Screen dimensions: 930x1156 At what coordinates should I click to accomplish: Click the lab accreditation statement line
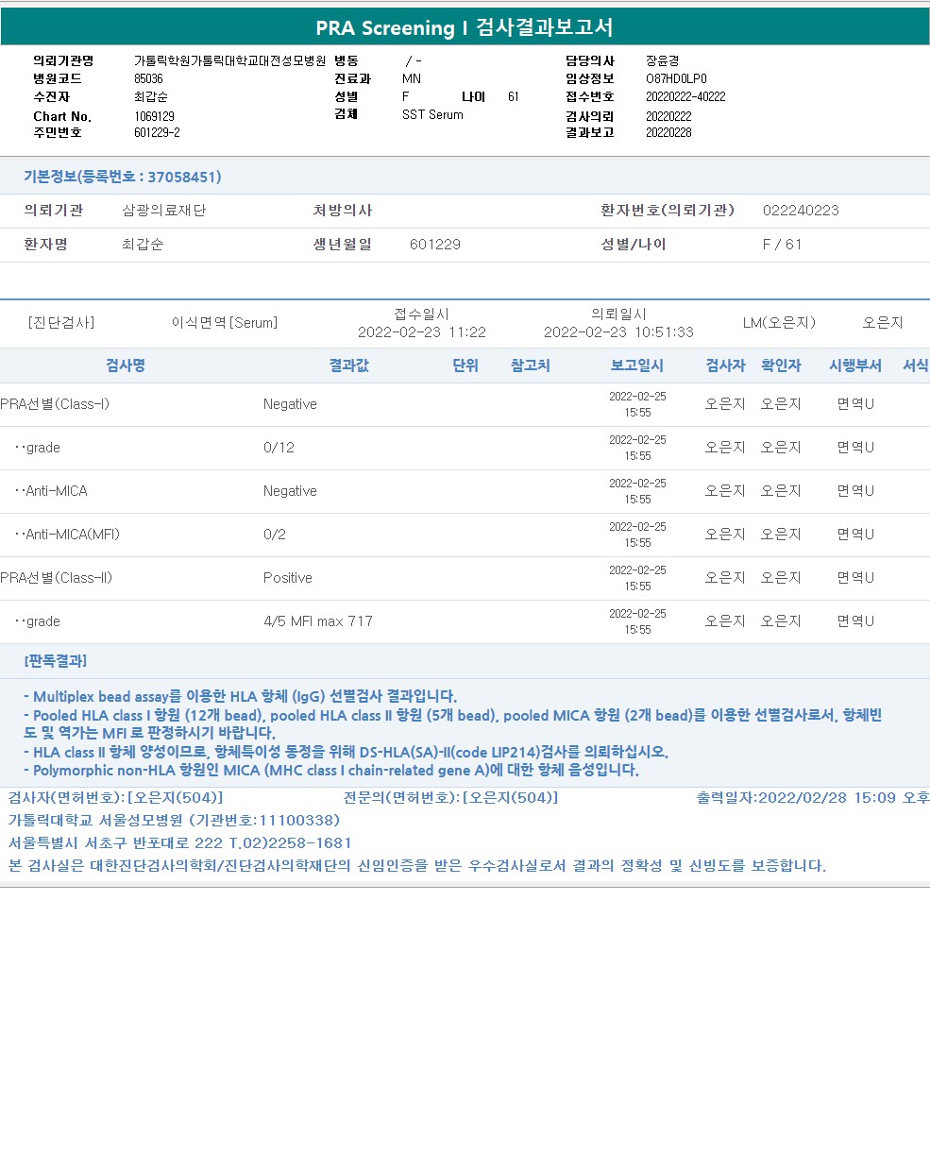416,865
